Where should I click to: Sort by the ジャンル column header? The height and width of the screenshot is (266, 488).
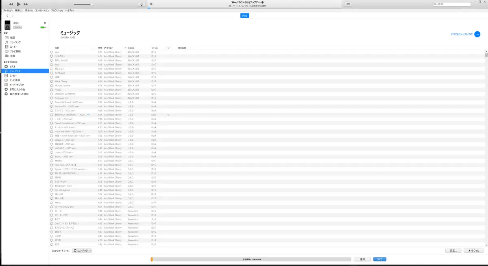[x=155, y=48]
